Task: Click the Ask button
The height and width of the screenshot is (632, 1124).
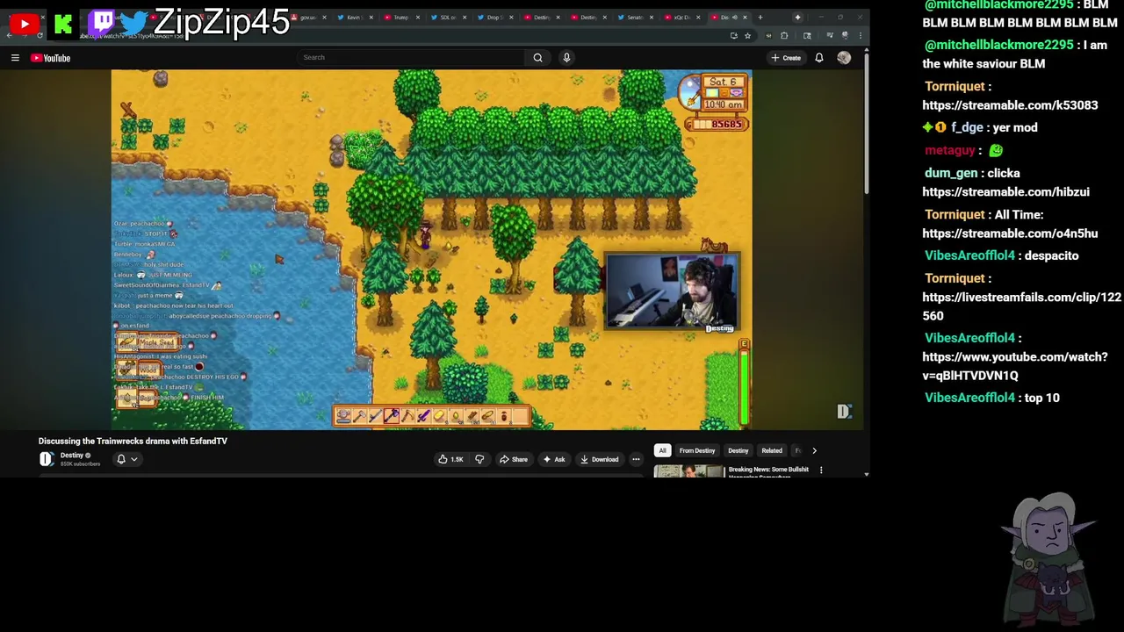Action: pos(554,459)
